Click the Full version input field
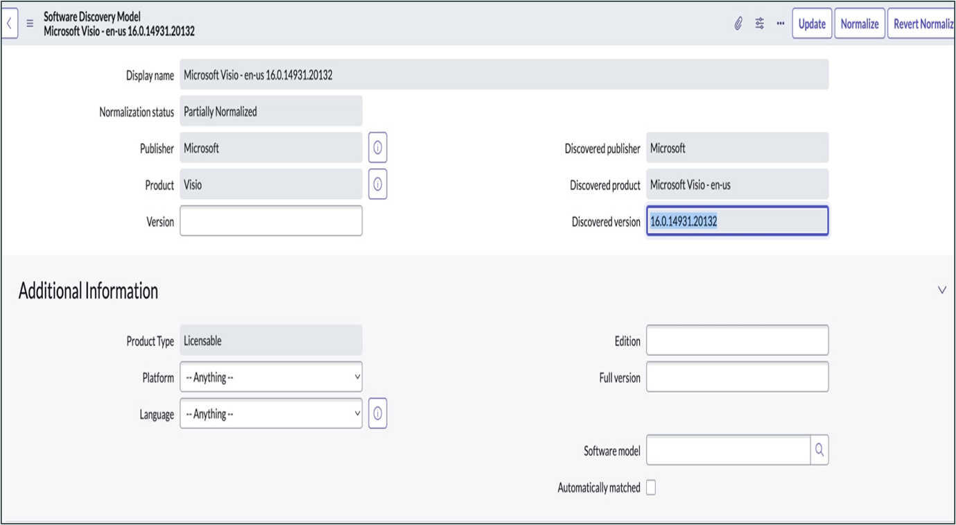Screen dimensions: 956x525 click(x=737, y=377)
